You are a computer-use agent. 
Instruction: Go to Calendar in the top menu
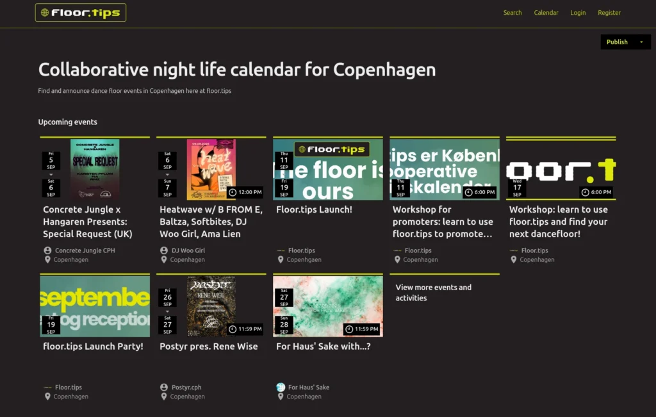click(x=546, y=13)
